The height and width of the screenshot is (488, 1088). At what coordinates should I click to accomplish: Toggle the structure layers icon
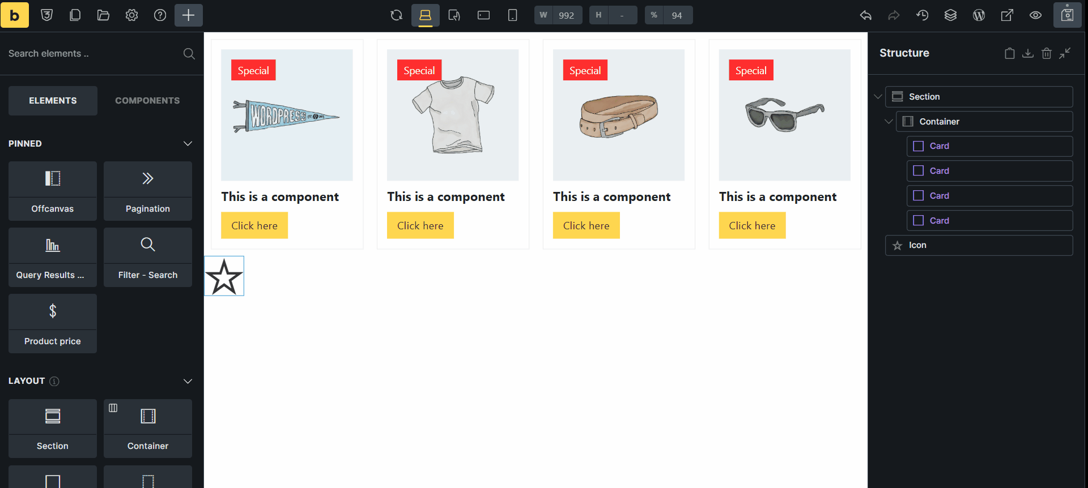click(950, 15)
